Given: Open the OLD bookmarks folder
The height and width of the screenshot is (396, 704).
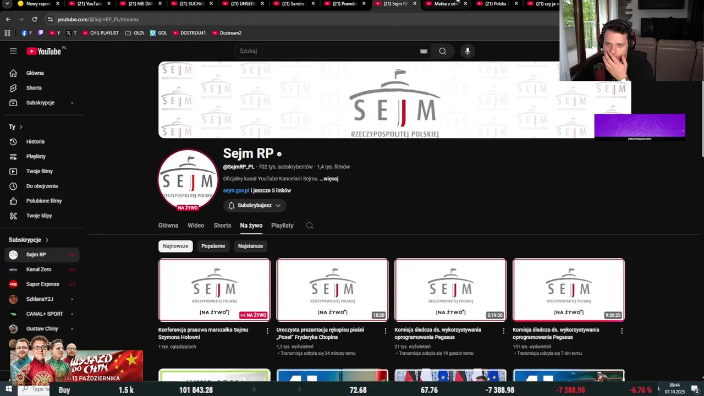Looking at the screenshot, I should coord(135,33).
